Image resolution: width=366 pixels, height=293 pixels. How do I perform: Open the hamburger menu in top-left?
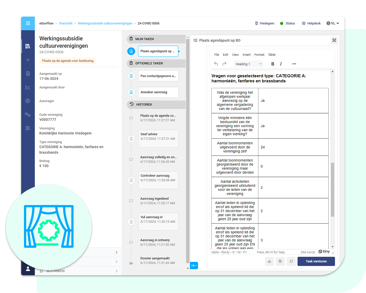click(x=28, y=23)
